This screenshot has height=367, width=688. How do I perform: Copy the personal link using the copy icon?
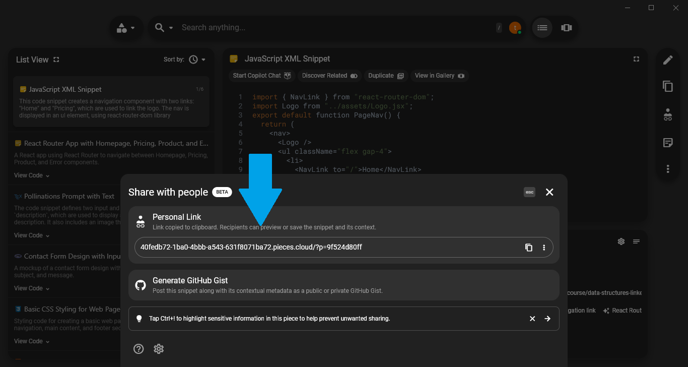528,248
